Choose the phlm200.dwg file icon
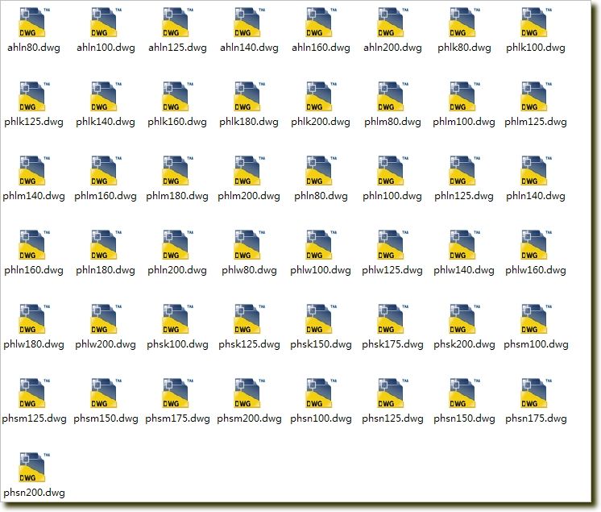 click(x=247, y=171)
